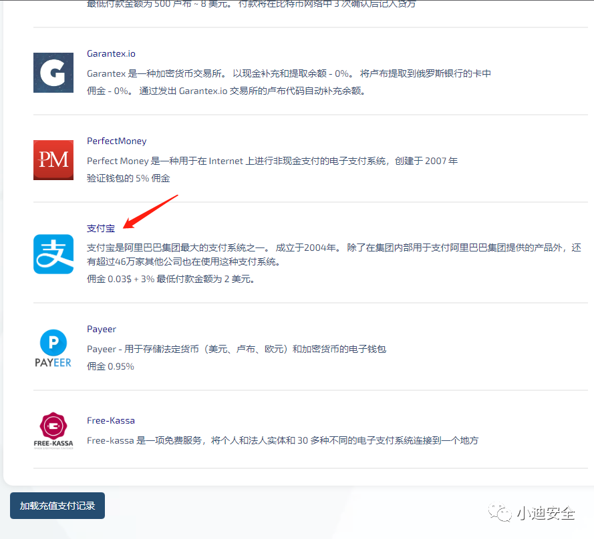Viewport: 594px width, 539px height.
Task: Click the Garantex G logo icon
Action: (x=53, y=73)
